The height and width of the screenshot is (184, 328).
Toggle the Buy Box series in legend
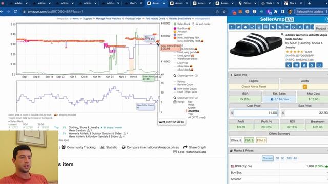[182, 29]
